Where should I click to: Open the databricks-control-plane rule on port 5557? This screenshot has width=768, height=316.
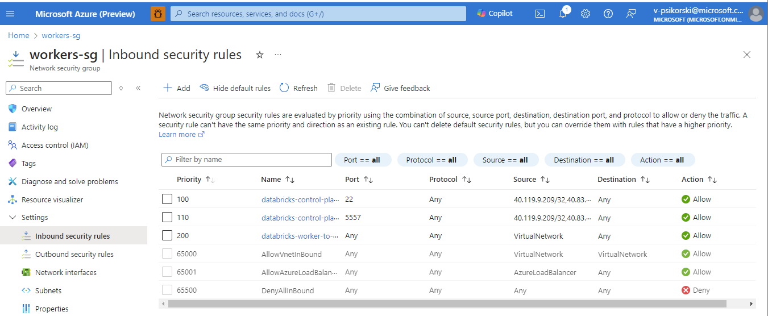click(300, 218)
